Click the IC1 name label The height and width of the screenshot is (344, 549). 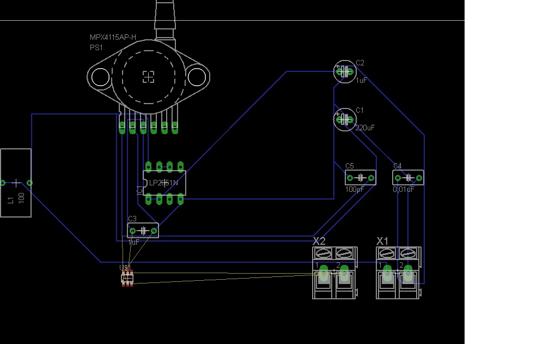[139, 190]
